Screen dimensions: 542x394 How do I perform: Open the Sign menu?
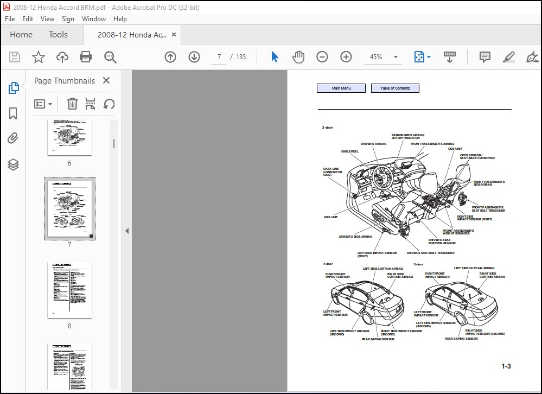point(68,19)
